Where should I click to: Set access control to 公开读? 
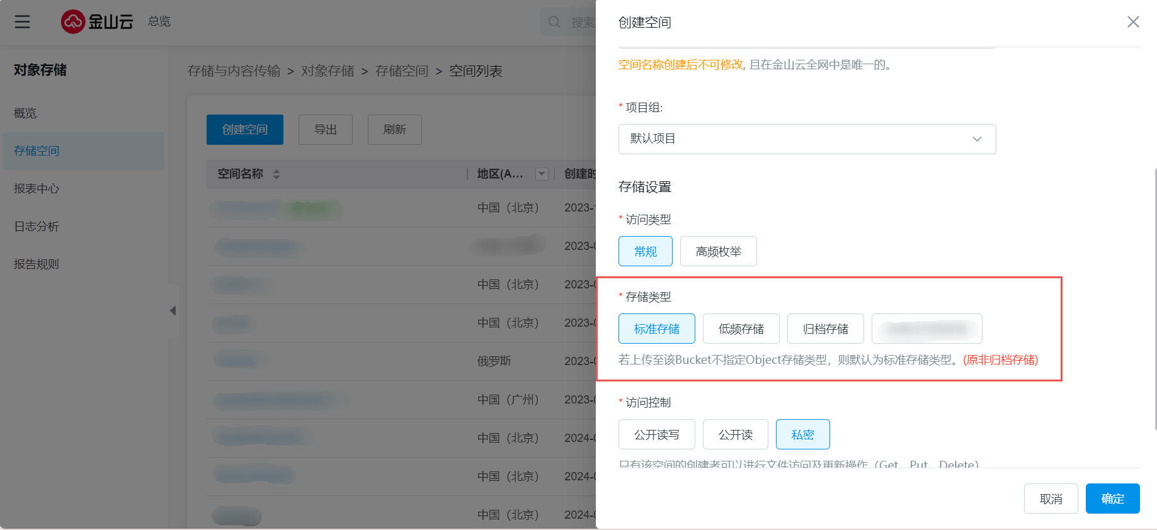click(x=735, y=435)
